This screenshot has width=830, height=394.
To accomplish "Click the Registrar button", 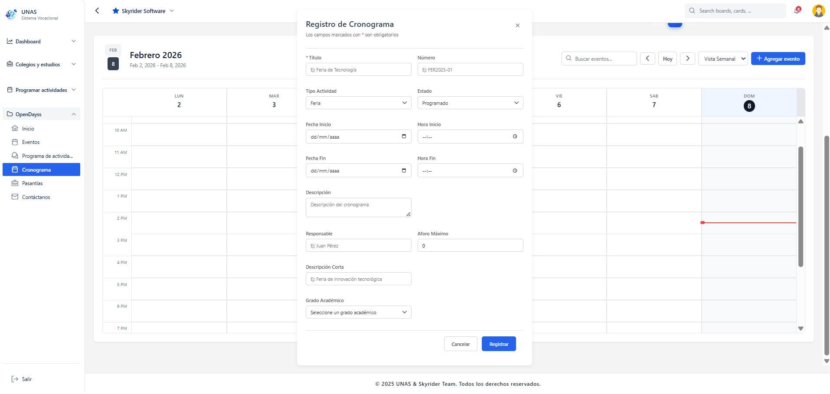I will pyautogui.click(x=499, y=344).
